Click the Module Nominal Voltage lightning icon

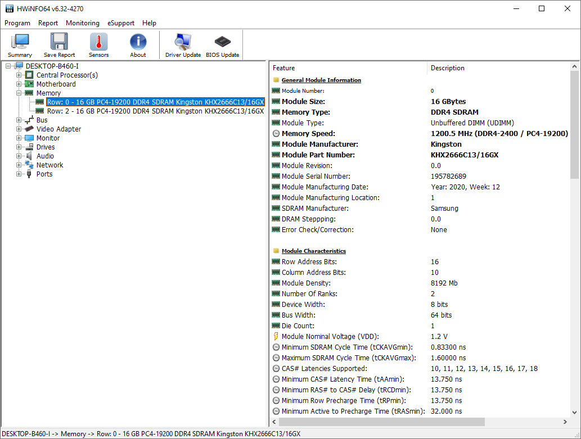[x=276, y=336]
